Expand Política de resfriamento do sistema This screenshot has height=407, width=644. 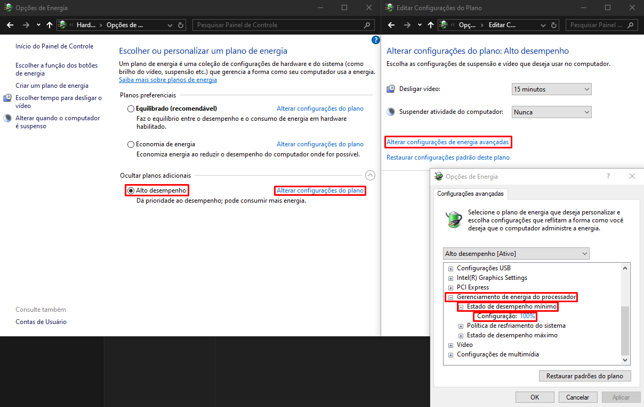click(x=461, y=326)
